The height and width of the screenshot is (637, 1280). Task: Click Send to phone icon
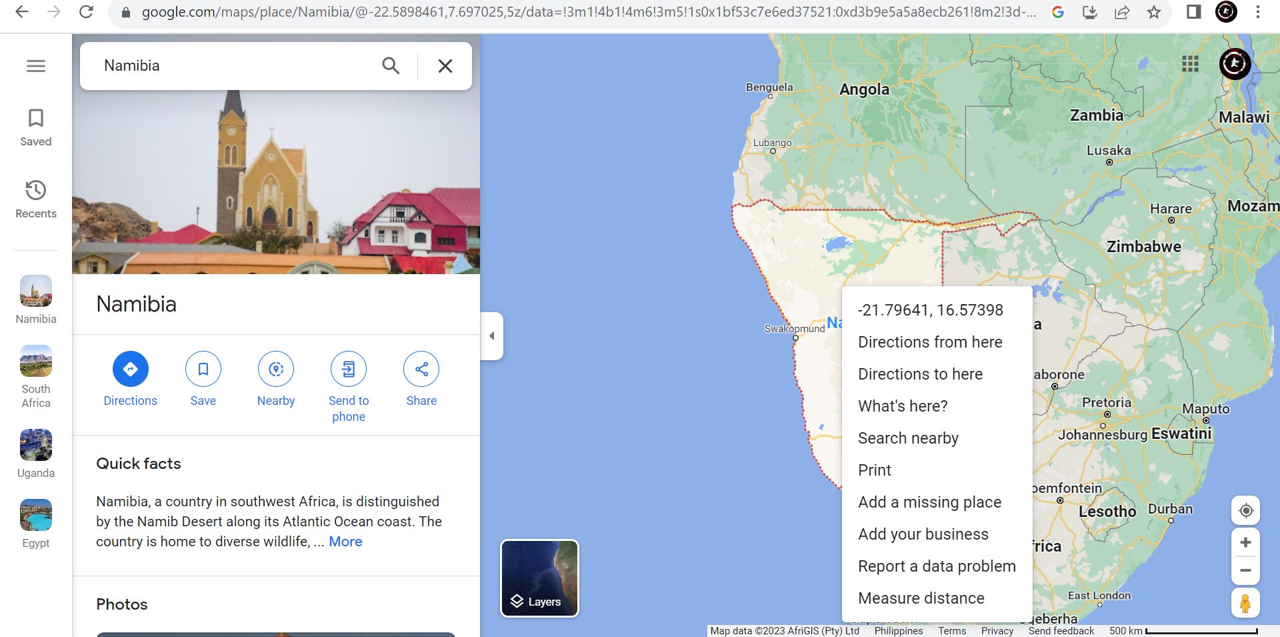pos(349,369)
